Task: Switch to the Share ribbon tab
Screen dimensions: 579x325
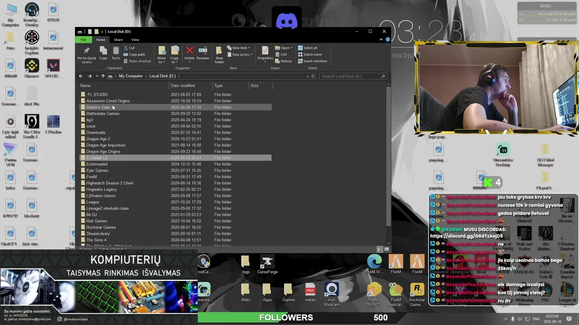Action: click(118, 40)
